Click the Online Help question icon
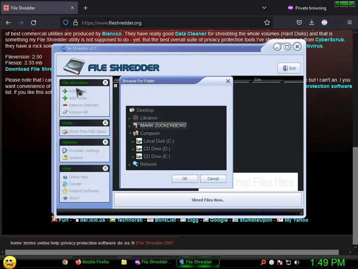 (x=65, y=177)
